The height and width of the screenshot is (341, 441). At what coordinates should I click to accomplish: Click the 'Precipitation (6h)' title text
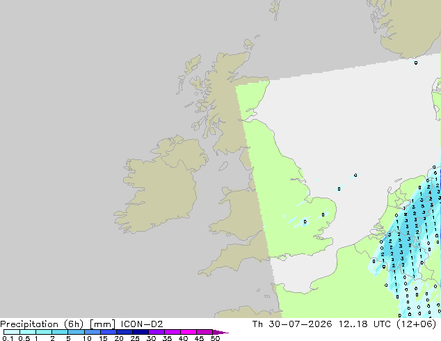[42, 324]
